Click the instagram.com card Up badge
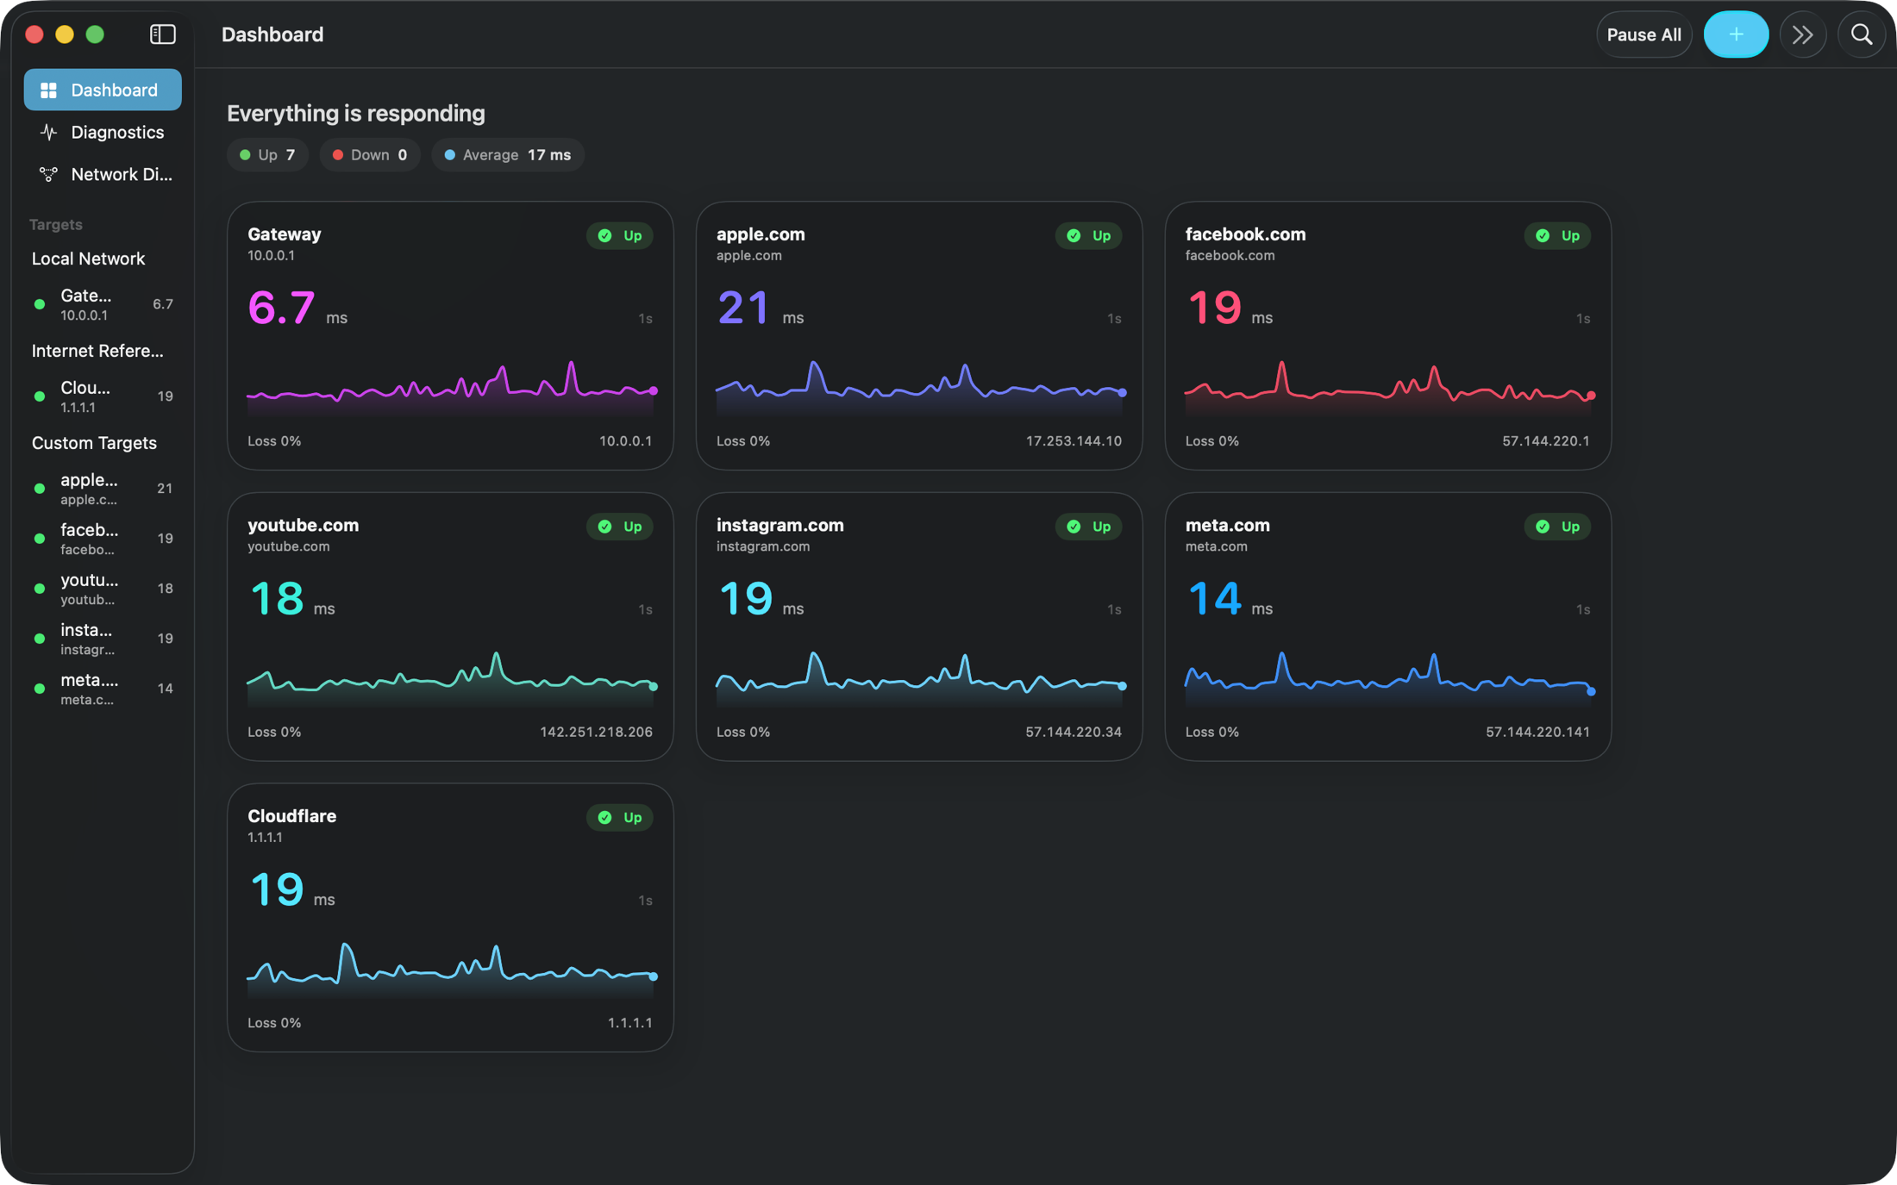This screenshot has width=1897, height=1185. tap(1089, 527)
